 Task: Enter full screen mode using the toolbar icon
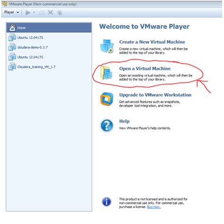(51, 12)
